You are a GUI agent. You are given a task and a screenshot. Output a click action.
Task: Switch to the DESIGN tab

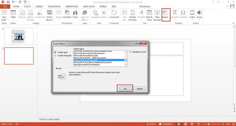tap(39, 7)
